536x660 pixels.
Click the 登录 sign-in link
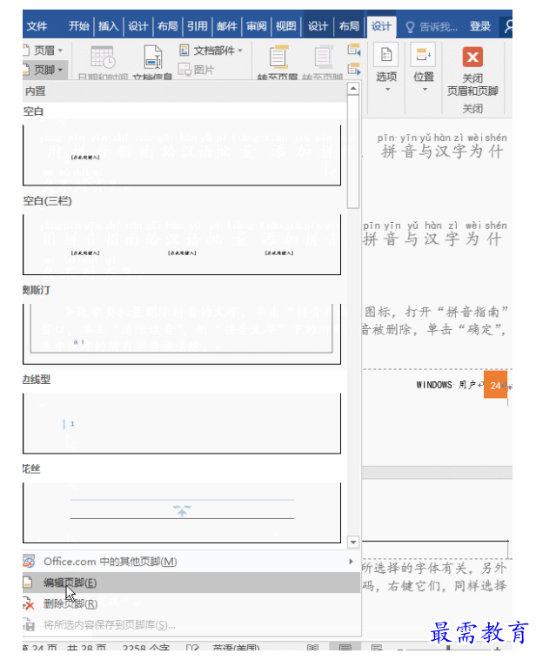pyautogui.click(x=480, y=26)
